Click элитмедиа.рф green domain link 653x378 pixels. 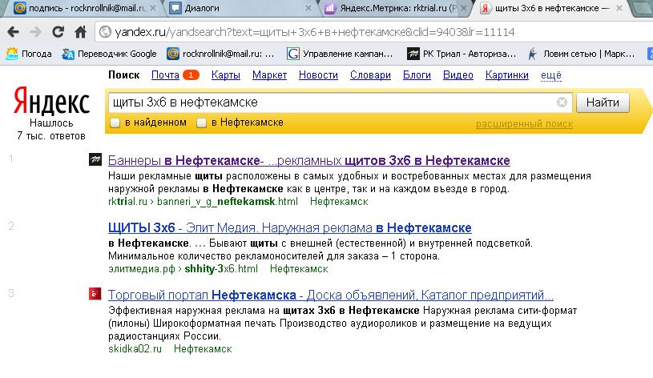pos(142,269)
